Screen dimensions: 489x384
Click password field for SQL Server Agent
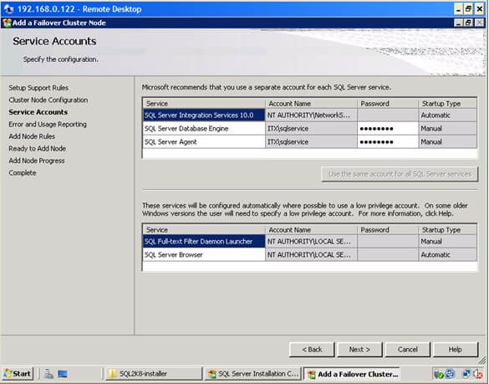[388, 142]
